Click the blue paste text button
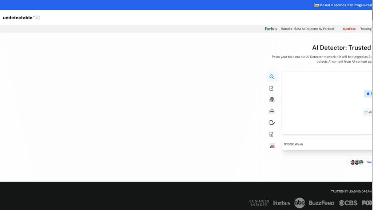Viewport: 373px width, 210px height. 368,94
